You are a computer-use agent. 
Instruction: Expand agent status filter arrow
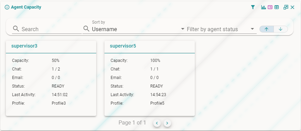pos(253,29)
